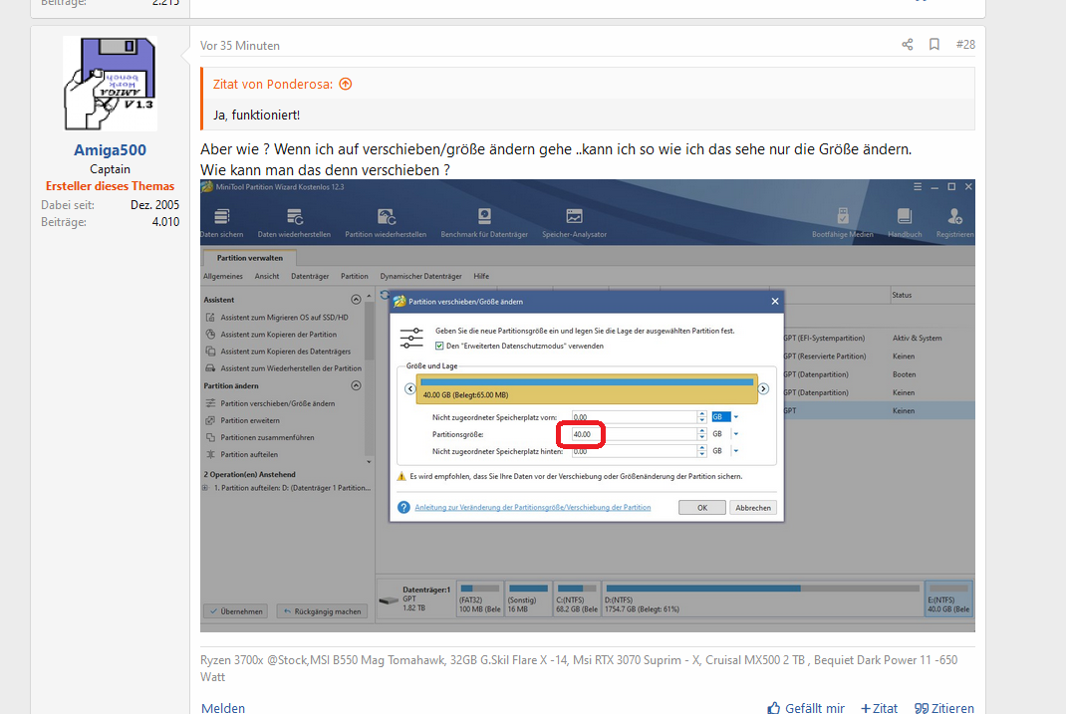Choose Partitionen zusammenführen in sidebar
Image resolution: width=1066 pixels, height=714 pixels.
point(267,437)
